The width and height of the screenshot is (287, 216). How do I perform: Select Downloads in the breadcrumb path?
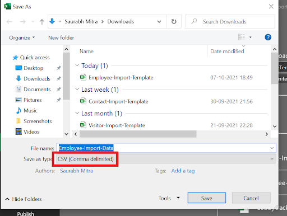pos(121,22)
